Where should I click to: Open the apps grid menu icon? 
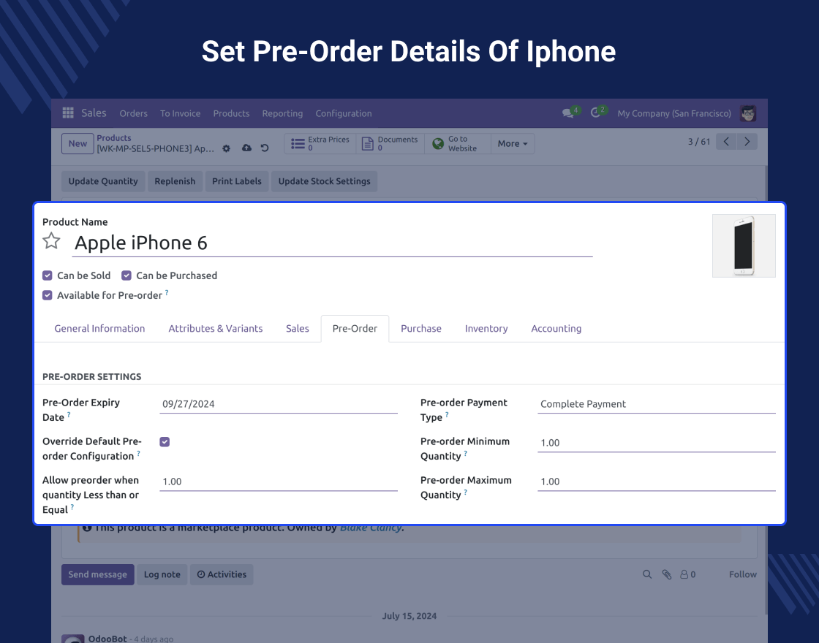(x=68, y=113)
